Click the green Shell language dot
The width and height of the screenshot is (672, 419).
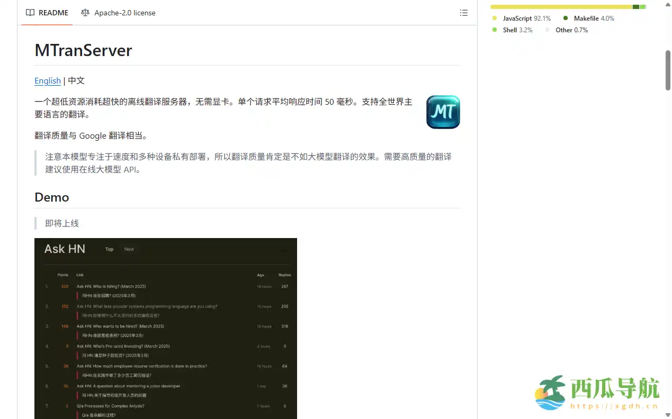tap(494, 30)
